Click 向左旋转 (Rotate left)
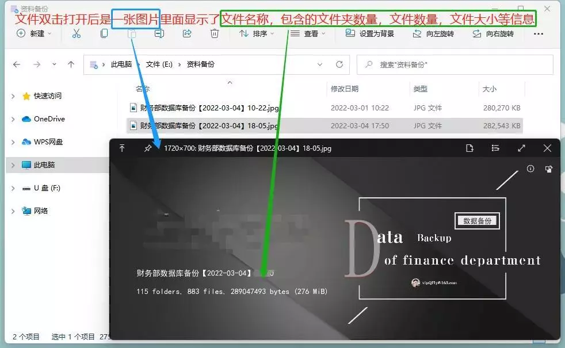565x348 pixels. click(x=433, y=33)
